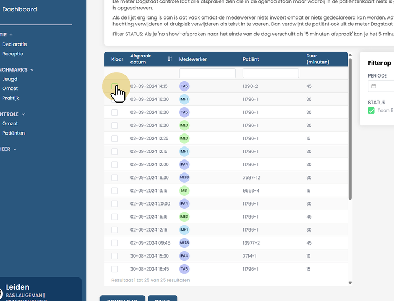
Task: Open Patiënten under Controle
Action: pyautogui.click(x=14, y=133)
